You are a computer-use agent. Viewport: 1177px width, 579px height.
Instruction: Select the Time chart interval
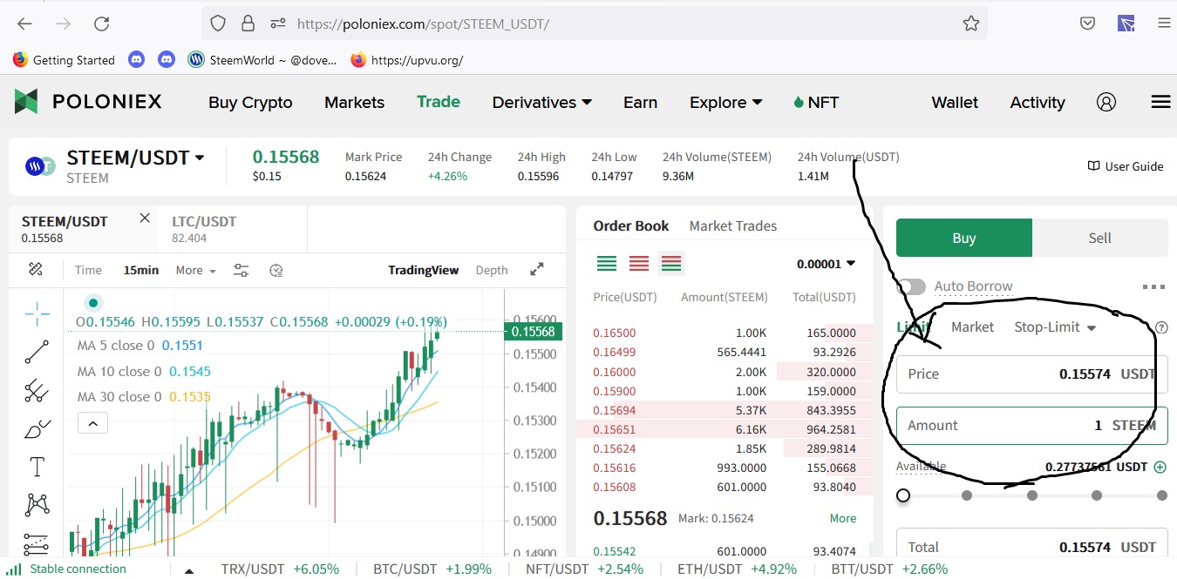pyautogui.click(x=88, y=270)
